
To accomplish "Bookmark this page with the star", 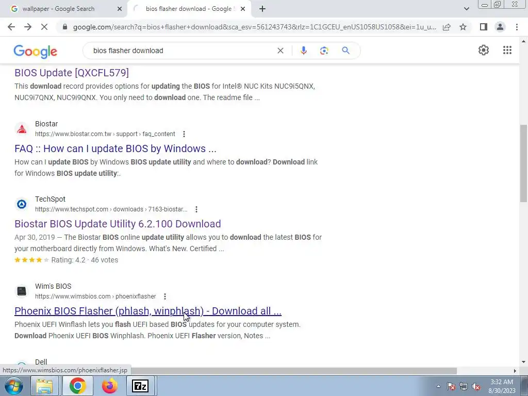I will click(463, 27).
